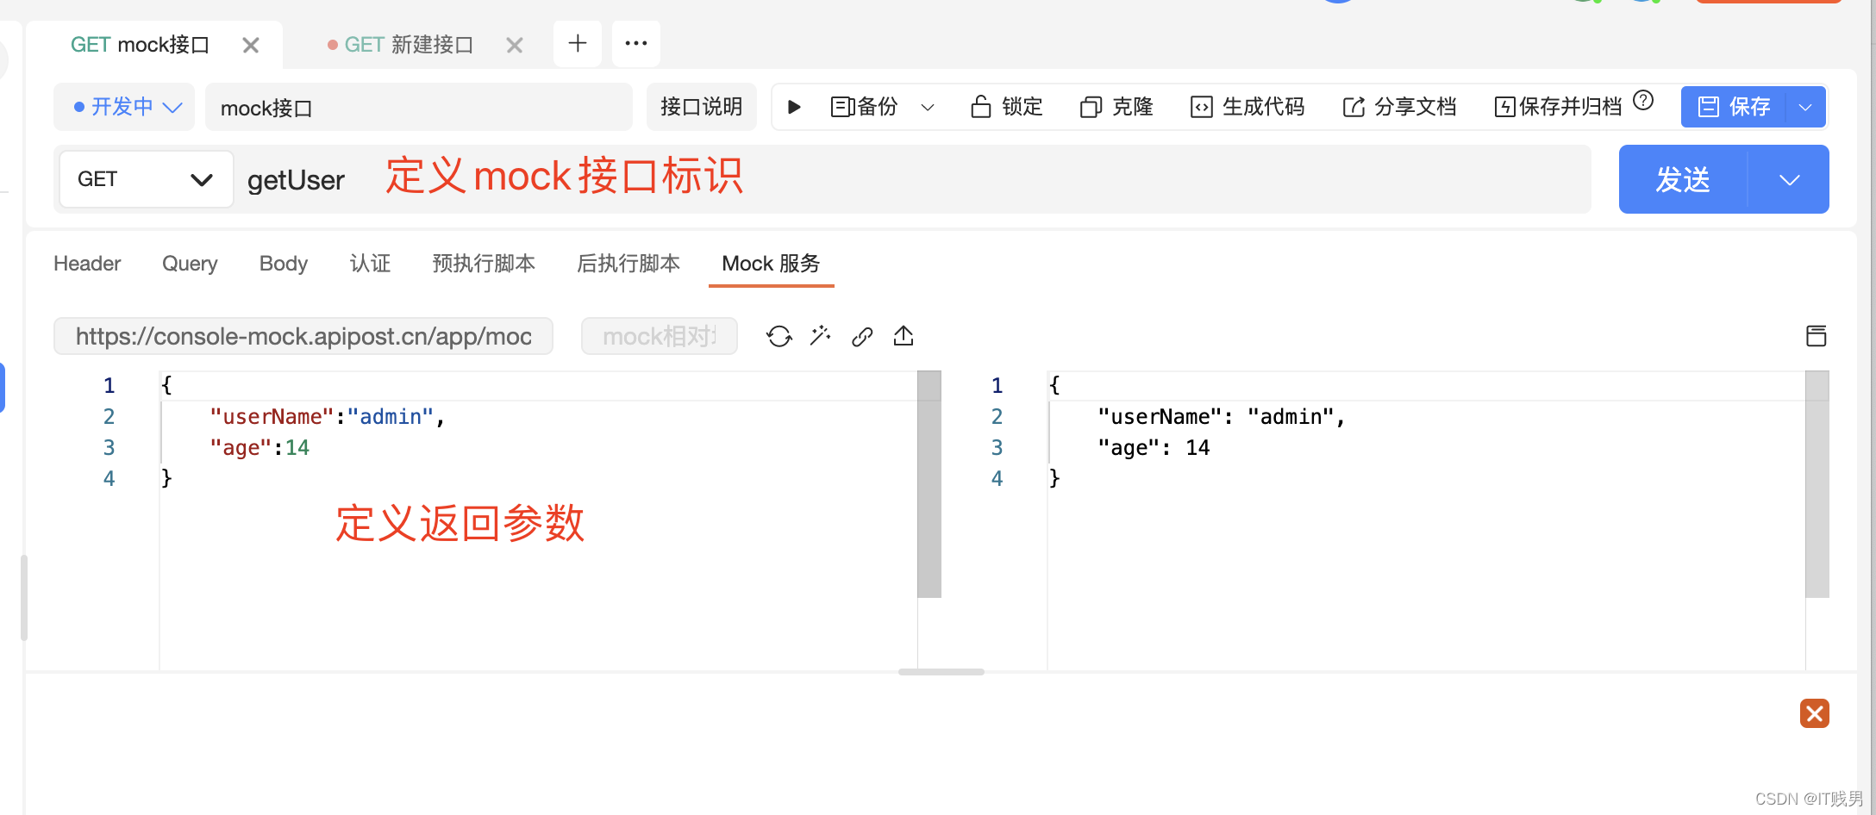Open 生成代码 code generator
This screenshot has width=1876, height=815.
point(1248,107)
